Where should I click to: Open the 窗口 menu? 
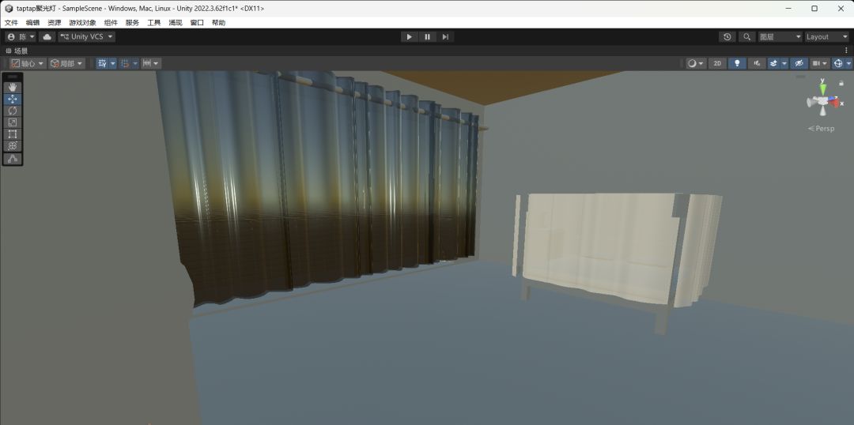197,23
